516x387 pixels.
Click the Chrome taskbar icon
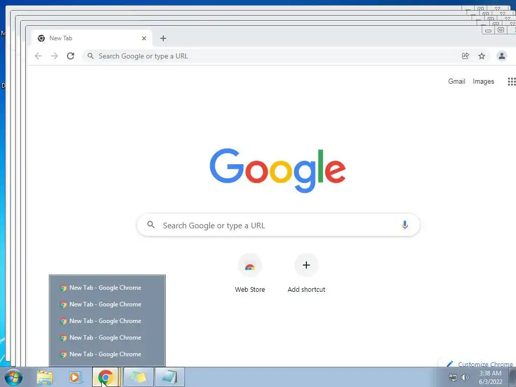click(x=105, y=377)
